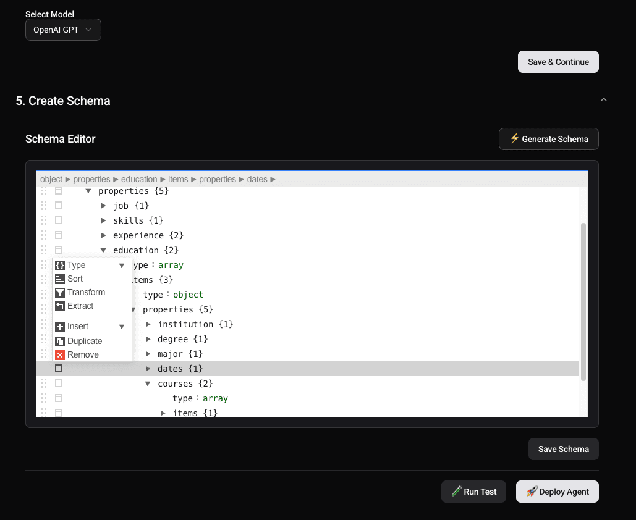The image size is (636, 520).
Task: Click the red Remove icon
Action: (59, 354)
